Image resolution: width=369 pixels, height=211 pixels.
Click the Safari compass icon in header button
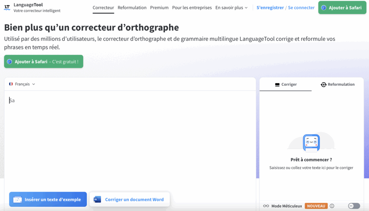[324, 8]
